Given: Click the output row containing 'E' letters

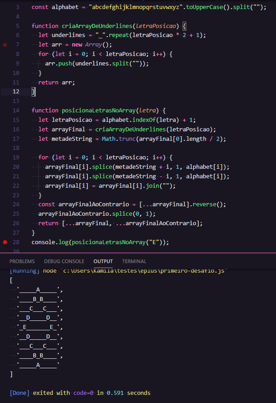Looking at the screenshot, I should 40,327.
